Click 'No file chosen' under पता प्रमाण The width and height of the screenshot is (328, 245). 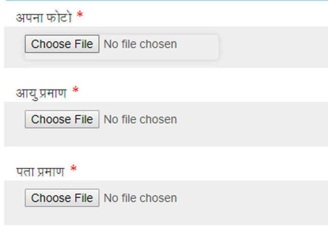[140, 198]
